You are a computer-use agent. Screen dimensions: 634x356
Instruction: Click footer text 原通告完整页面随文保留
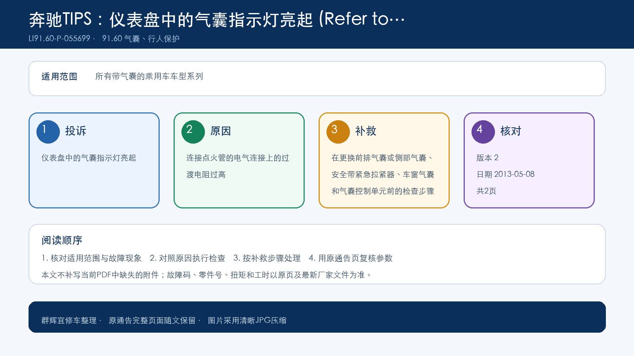(152, 320)
